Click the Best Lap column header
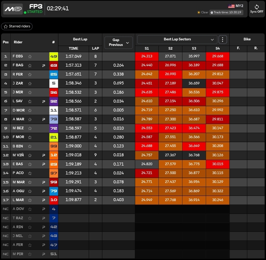 (x=80, y=39)
